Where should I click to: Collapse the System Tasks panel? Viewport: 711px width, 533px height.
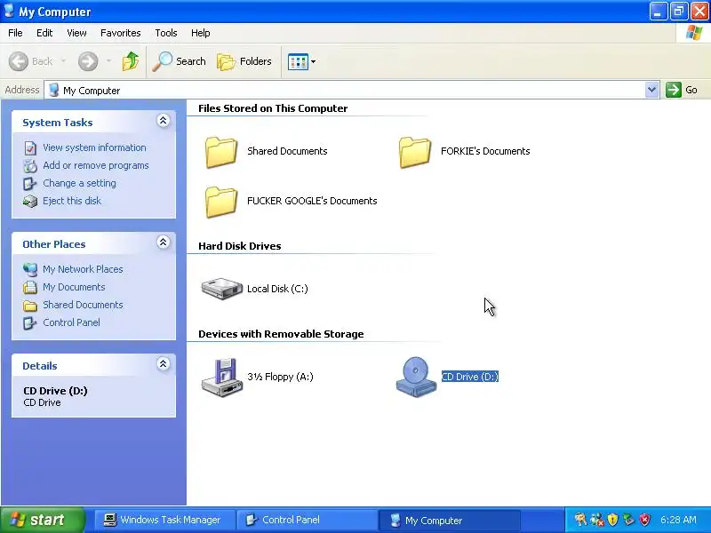pyautogui.click(x=164, y=121)
